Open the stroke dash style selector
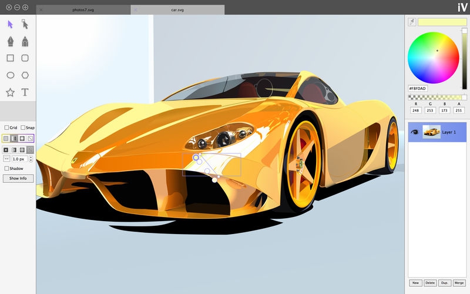470x294 pixels. (6, 159)
